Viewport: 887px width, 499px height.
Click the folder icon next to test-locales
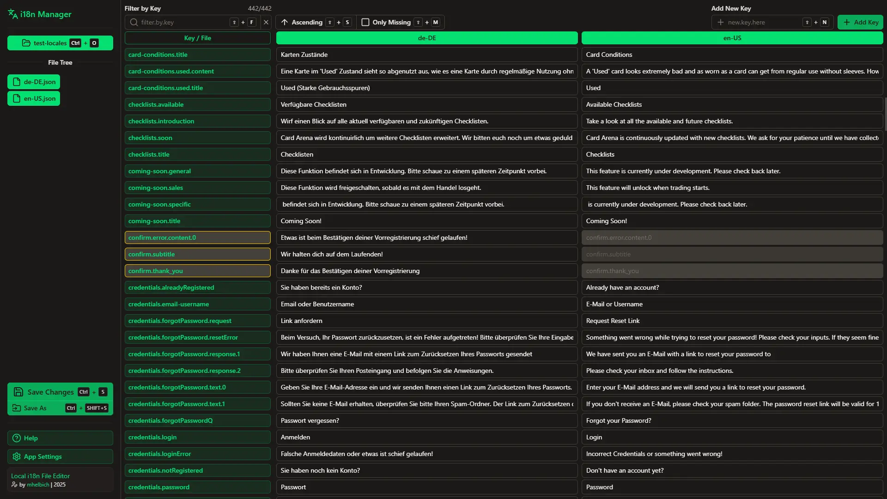pyautogui.click(x=26, y=43)
